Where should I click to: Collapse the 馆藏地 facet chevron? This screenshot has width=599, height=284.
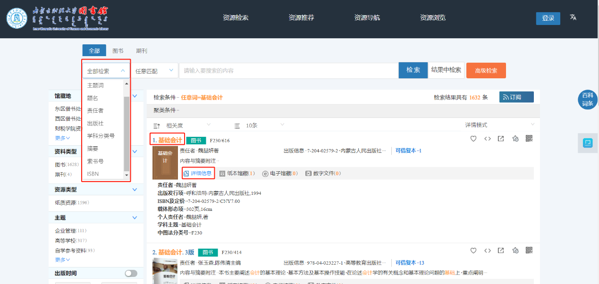135,96
